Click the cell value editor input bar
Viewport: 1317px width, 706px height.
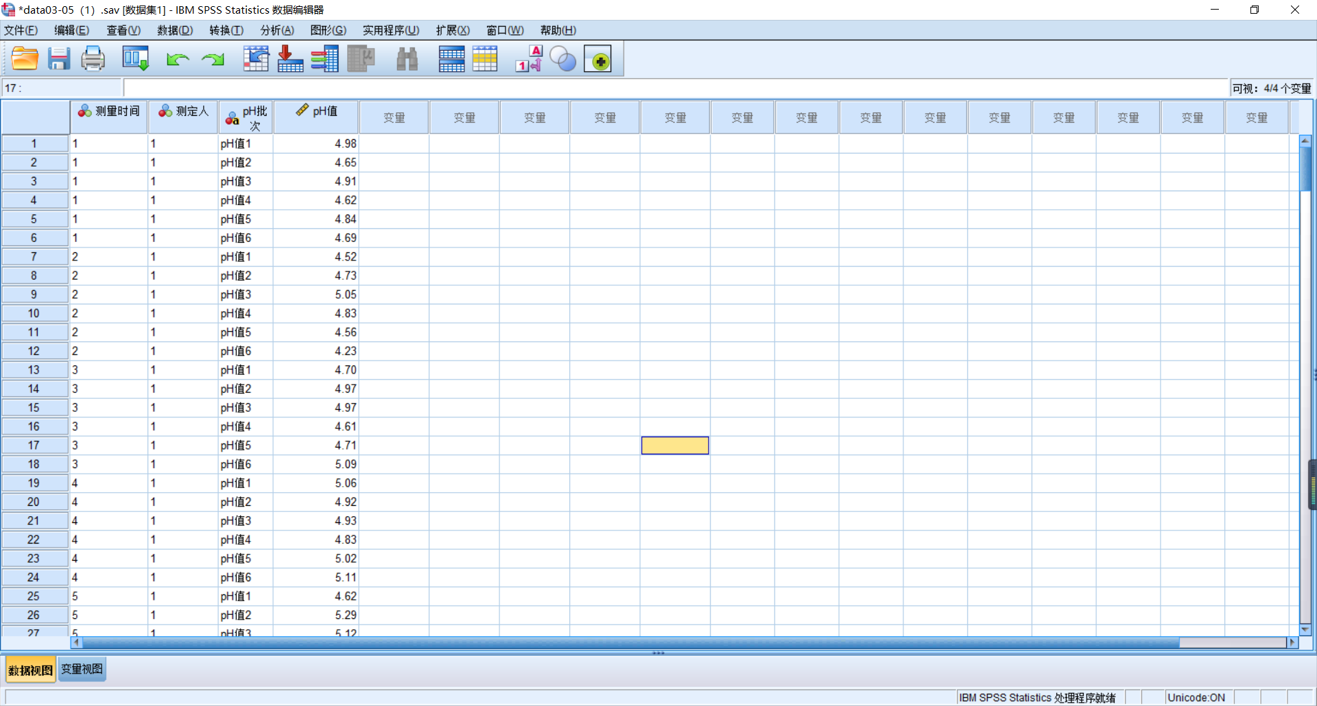pos(676,88)
